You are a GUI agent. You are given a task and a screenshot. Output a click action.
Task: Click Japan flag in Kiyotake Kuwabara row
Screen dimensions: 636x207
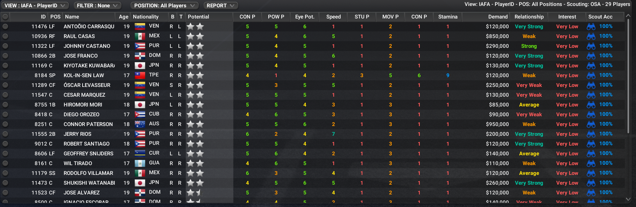140,66
